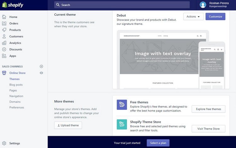
Task: View online store with eye icon
Action: 42,73
